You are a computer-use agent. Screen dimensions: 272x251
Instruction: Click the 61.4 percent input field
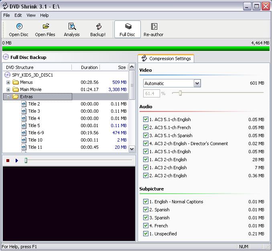[151, 93]
